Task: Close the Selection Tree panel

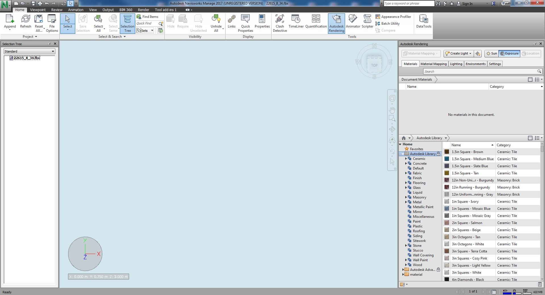Action: pyautogui.click(x=55, y=44)
